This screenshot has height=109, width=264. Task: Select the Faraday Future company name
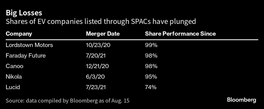25,56
